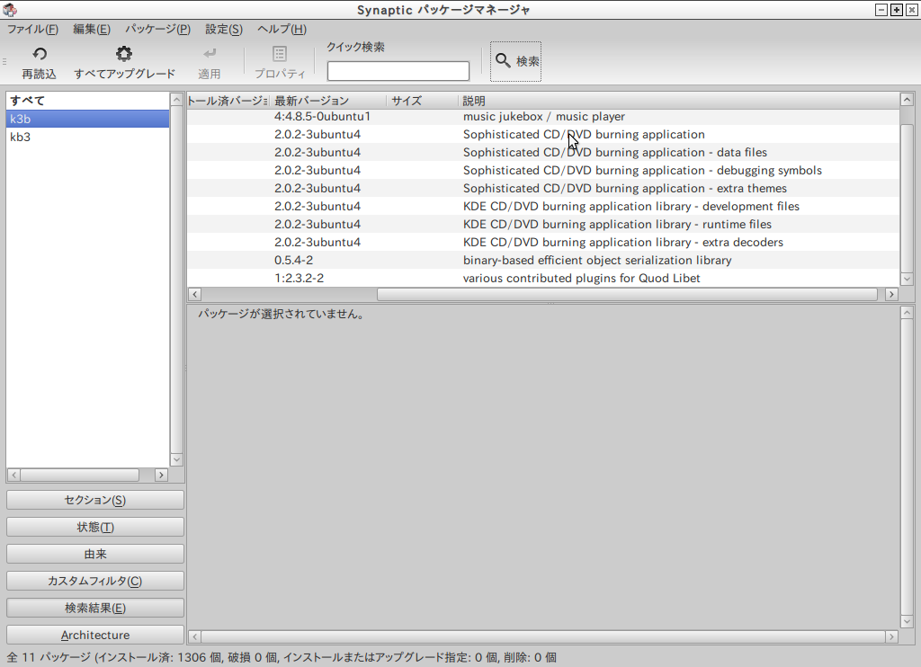921x667 pixels.
Task: Sort by Description (説明) column header
Action: (678, 101)
